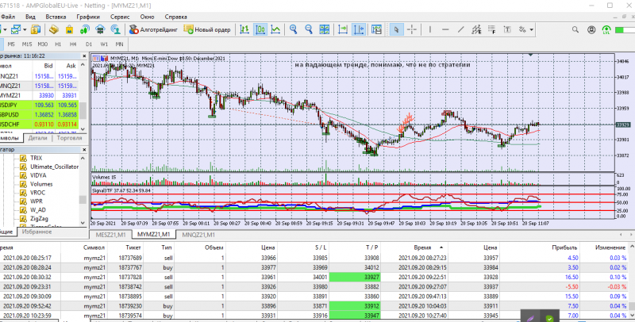Open the Торговля tab in Market Watch
Screen dimensions: 635x322
70,137
